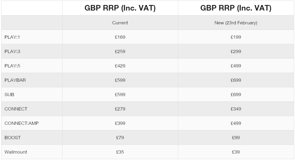Select Wallmount current price £35
The image size is (295, 160).
pos(120,152)
